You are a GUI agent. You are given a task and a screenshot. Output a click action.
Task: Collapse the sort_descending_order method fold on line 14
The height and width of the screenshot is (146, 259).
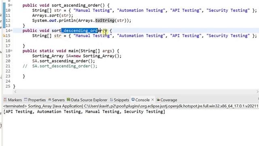(11, 30)
